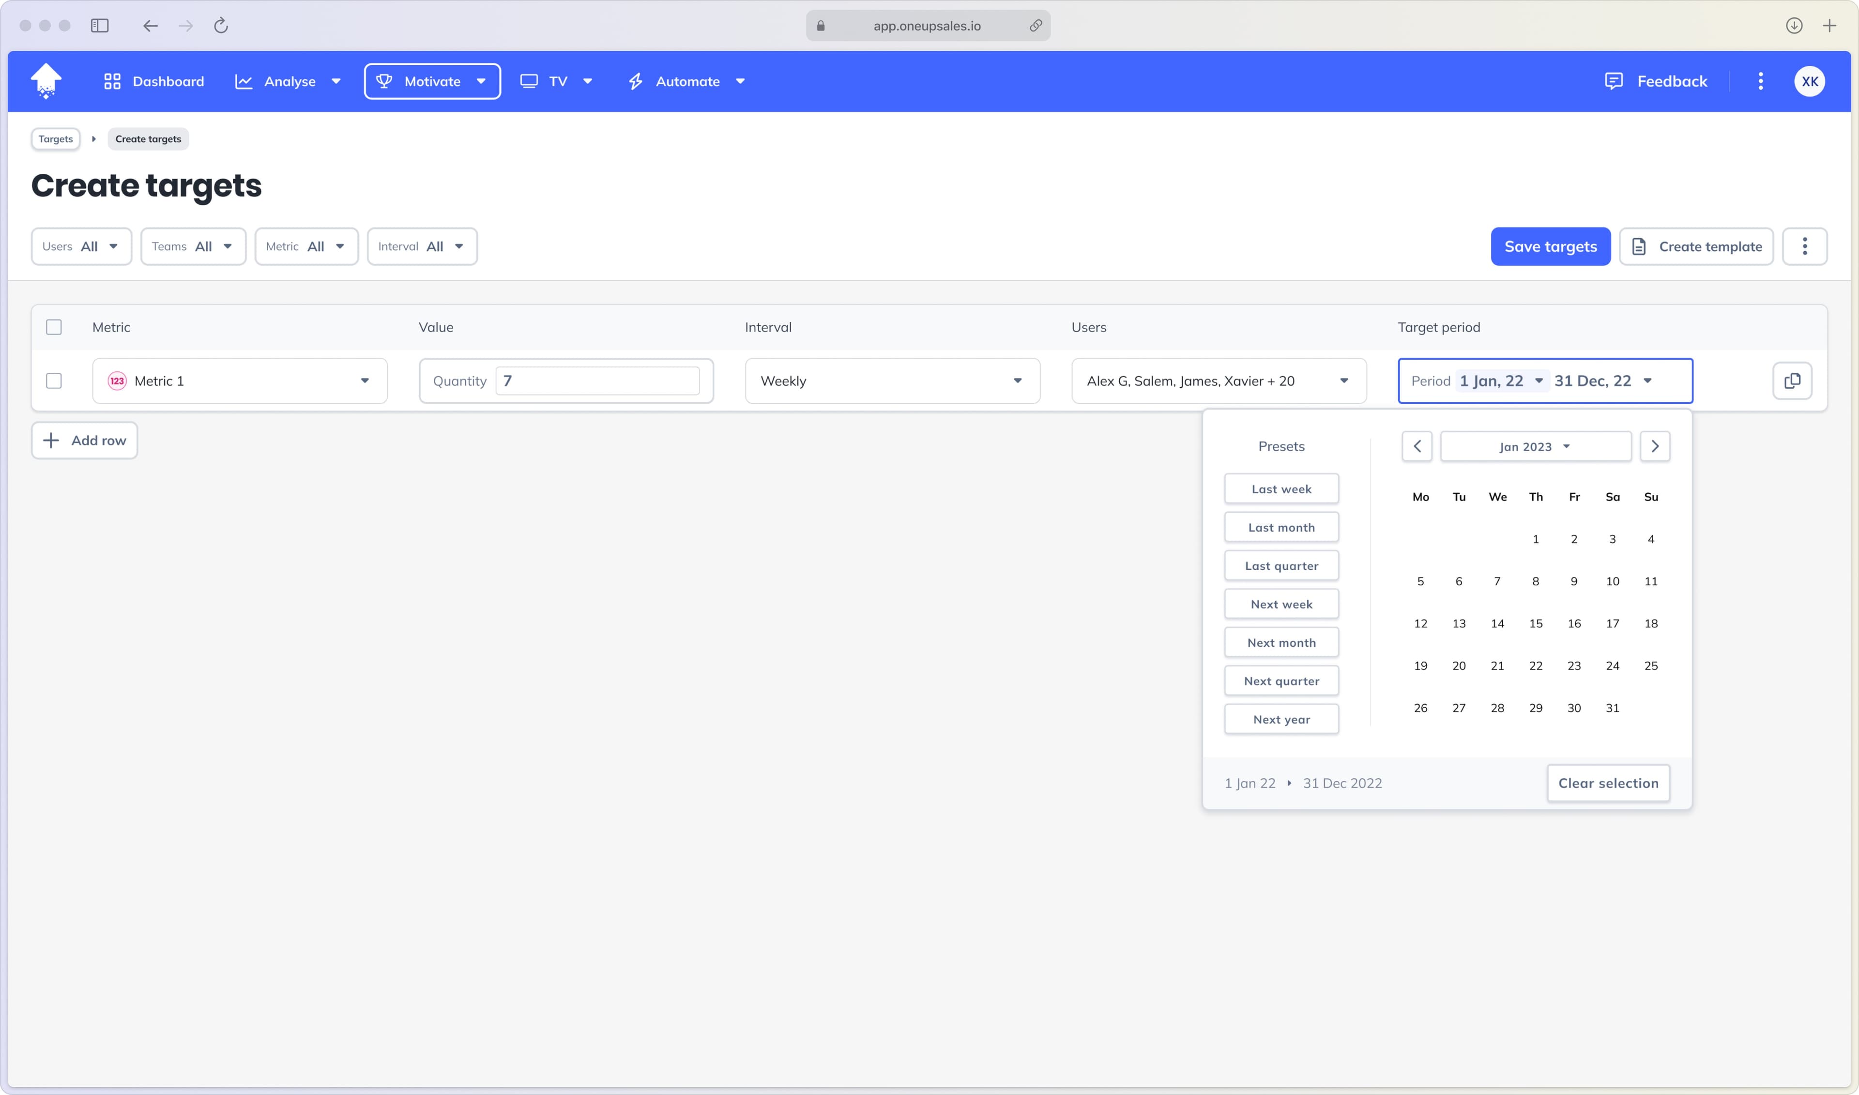Select the Last quarter preset
This screenshot has width=1859, height=1095.
[1281, 566]
